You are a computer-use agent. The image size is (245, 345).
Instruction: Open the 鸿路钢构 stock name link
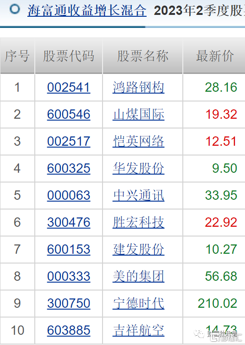[138, 88]
